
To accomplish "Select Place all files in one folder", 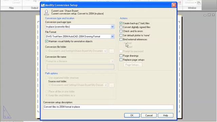I will (46, 91).
